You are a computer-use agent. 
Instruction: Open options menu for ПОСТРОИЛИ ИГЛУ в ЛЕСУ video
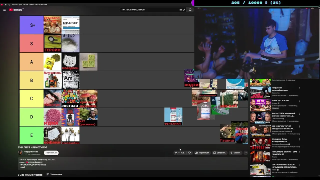tap(299, 165)
